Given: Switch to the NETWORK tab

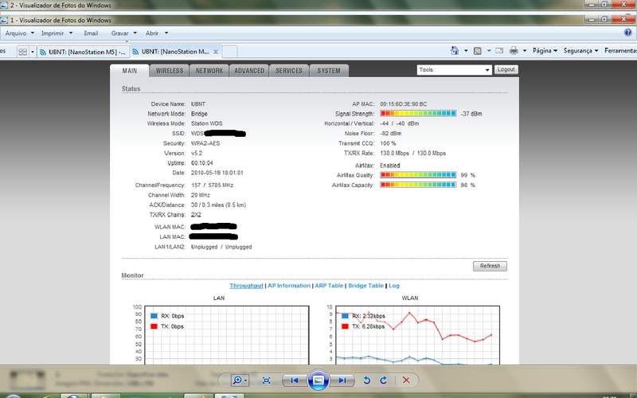Looking at the screenshot, I should (209, 71).
